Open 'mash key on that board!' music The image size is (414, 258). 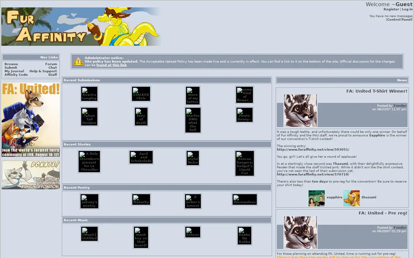(x=141, y=237)
